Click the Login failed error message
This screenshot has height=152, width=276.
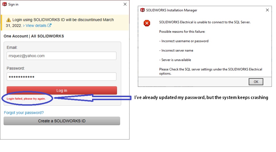[x=26, y=99]
